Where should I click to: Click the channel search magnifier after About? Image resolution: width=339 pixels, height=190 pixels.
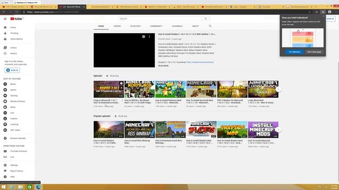pyautogui.click(x=210, y=26)
